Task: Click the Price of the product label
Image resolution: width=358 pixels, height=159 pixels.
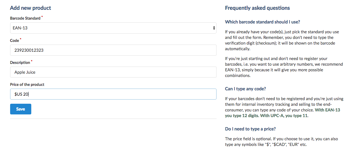Action: click(27, 85)
